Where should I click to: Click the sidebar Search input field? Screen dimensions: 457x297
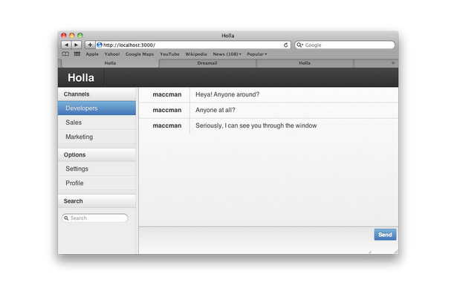[94, 218]
